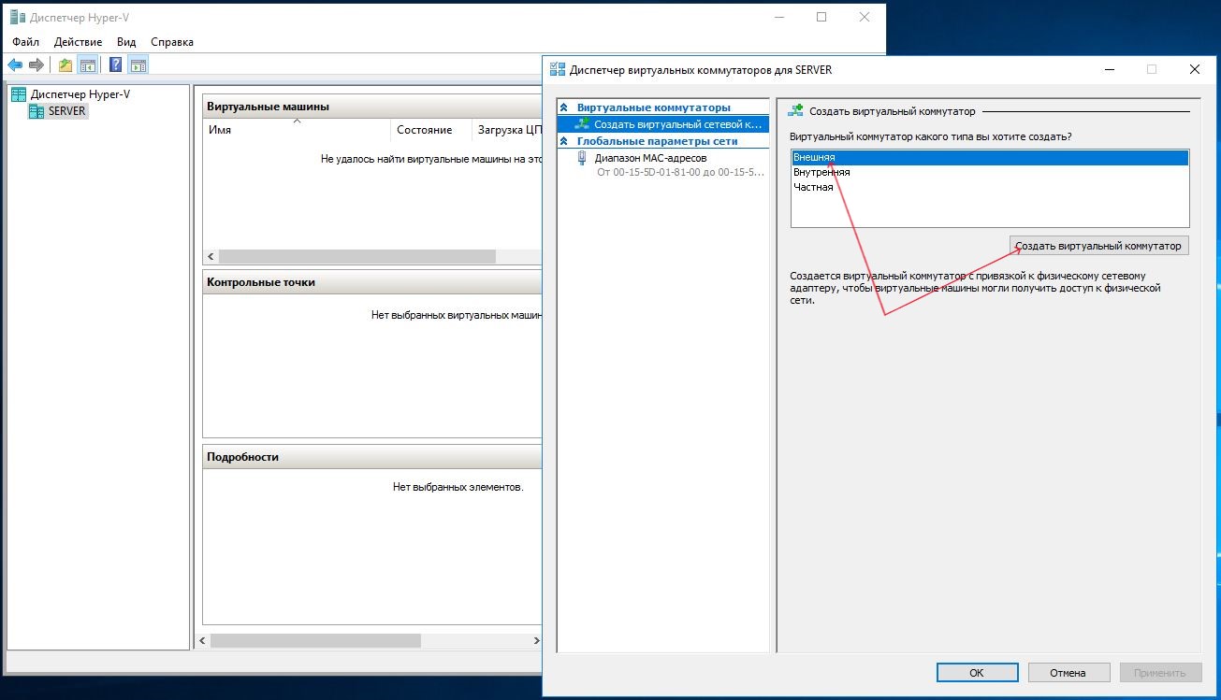Open Help via the blue question-mark icon
Viewport: 1221px width, 700px height.
pyautogui.click(x=115, y=64)
